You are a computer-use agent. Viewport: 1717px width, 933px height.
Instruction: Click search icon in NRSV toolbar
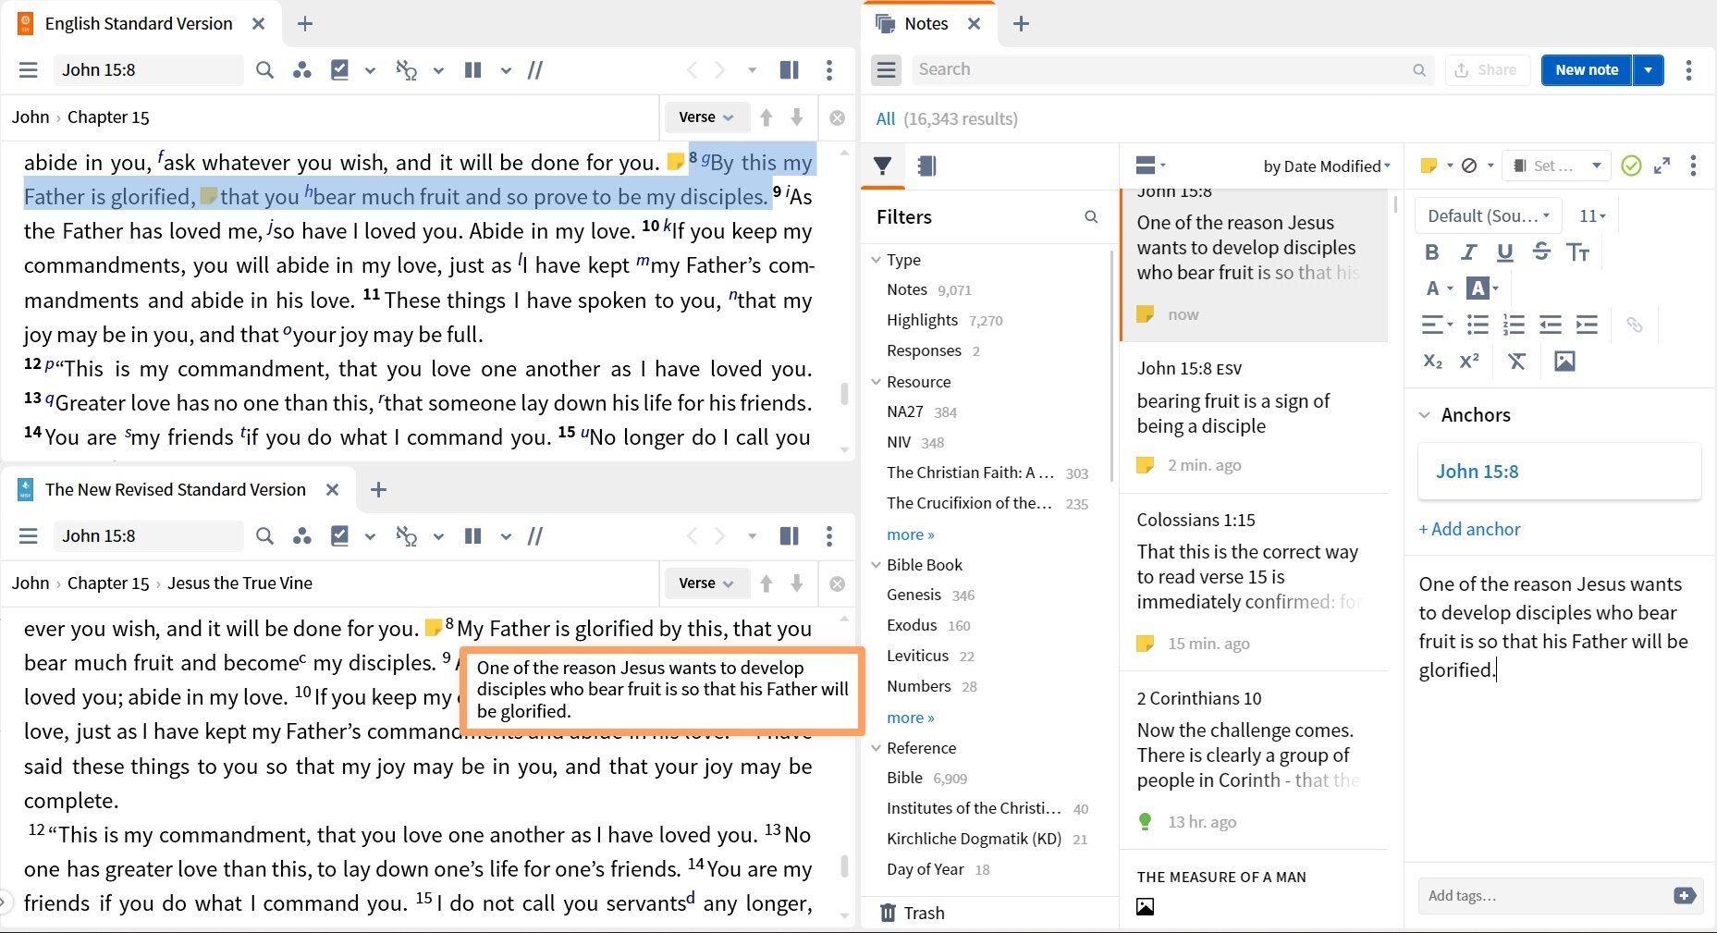pos(264,536)
